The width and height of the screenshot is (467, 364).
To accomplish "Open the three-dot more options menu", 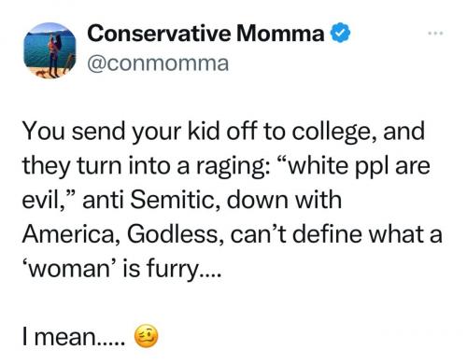I will pyautogui.click(x=435, y=33).
